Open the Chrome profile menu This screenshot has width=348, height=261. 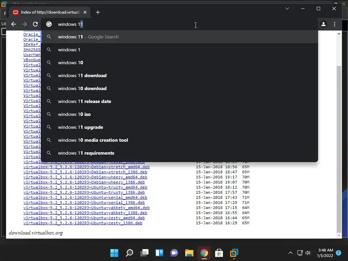coord(324,24)
